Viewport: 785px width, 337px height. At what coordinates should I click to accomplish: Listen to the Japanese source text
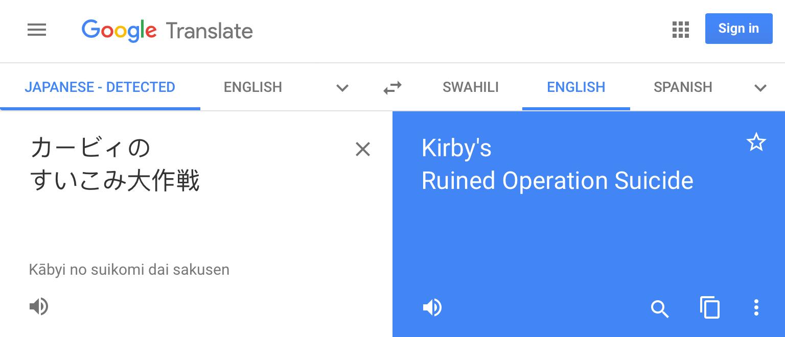[x=39, y=306]
